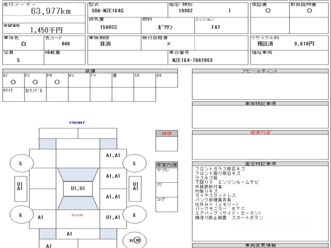Click the 有/無 circle below the diagram
This screenshot has width=331, height=248.
pyautogui.click(x=134, y=240)
